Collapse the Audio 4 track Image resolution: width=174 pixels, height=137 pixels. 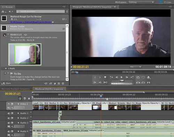[18, 131]
